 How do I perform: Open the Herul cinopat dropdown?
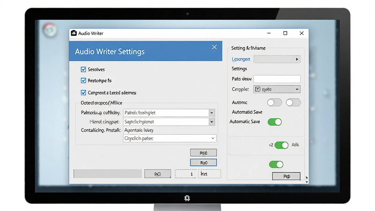coord(169,122)
